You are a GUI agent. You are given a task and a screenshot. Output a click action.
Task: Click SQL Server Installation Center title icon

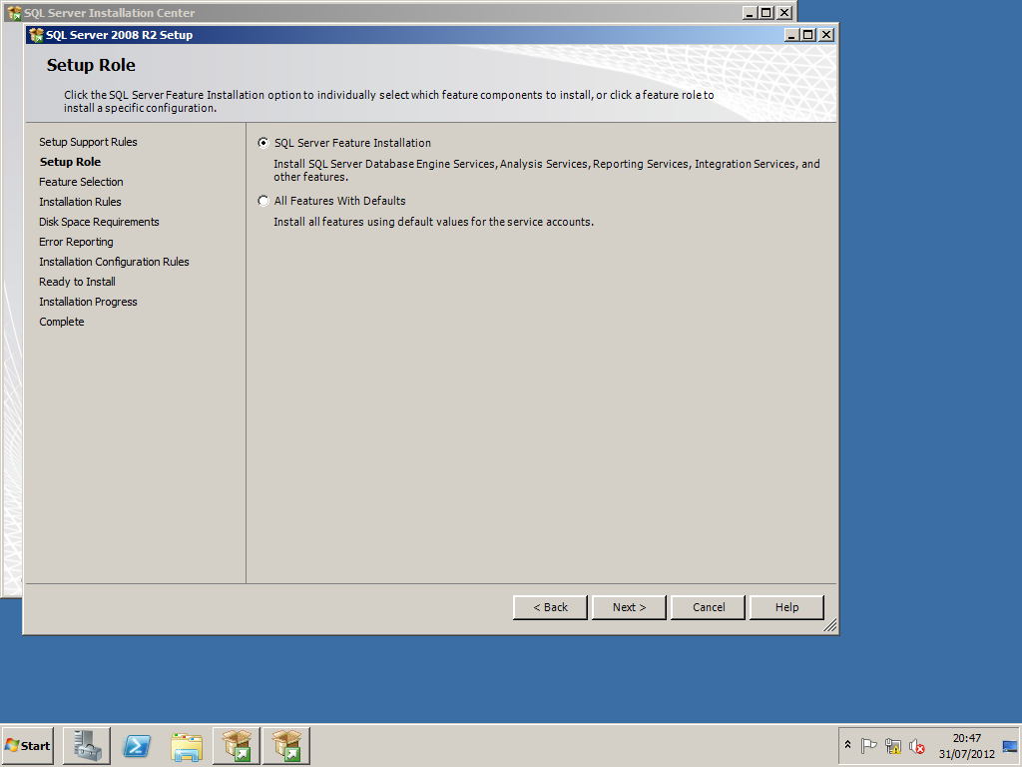coord(14,13)
